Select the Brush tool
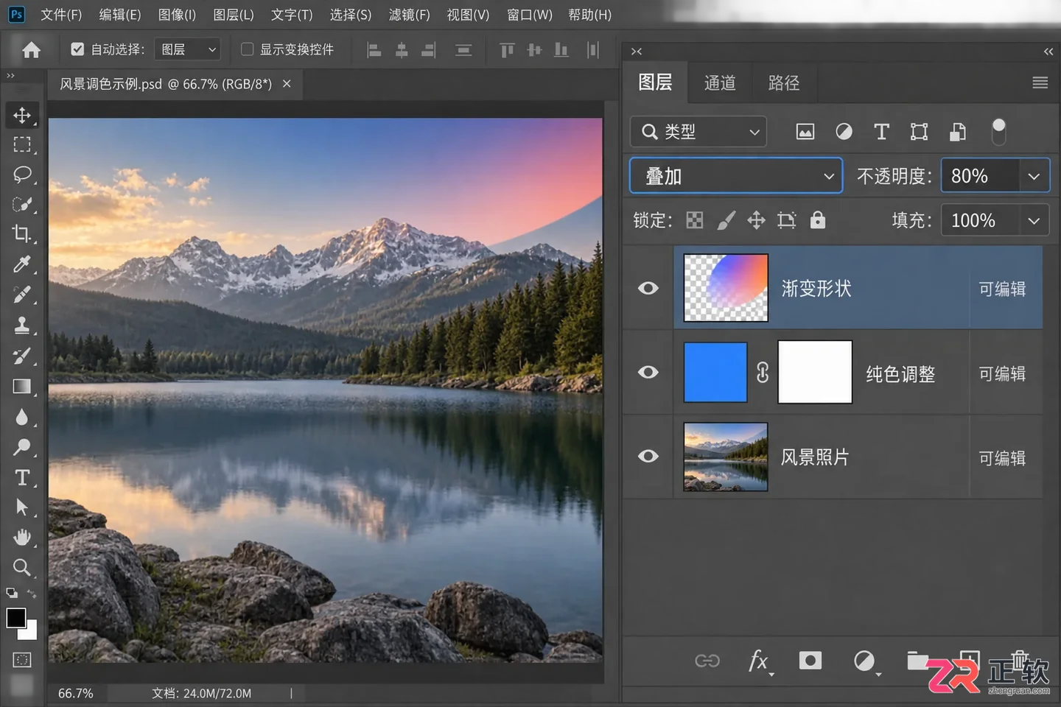1061x707 pixels. point(22,295)
